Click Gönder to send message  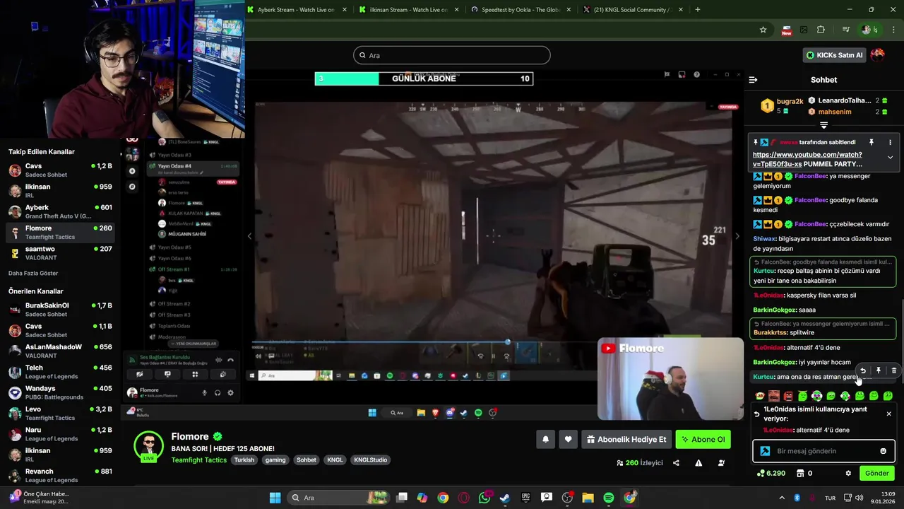tap(877, 473)
